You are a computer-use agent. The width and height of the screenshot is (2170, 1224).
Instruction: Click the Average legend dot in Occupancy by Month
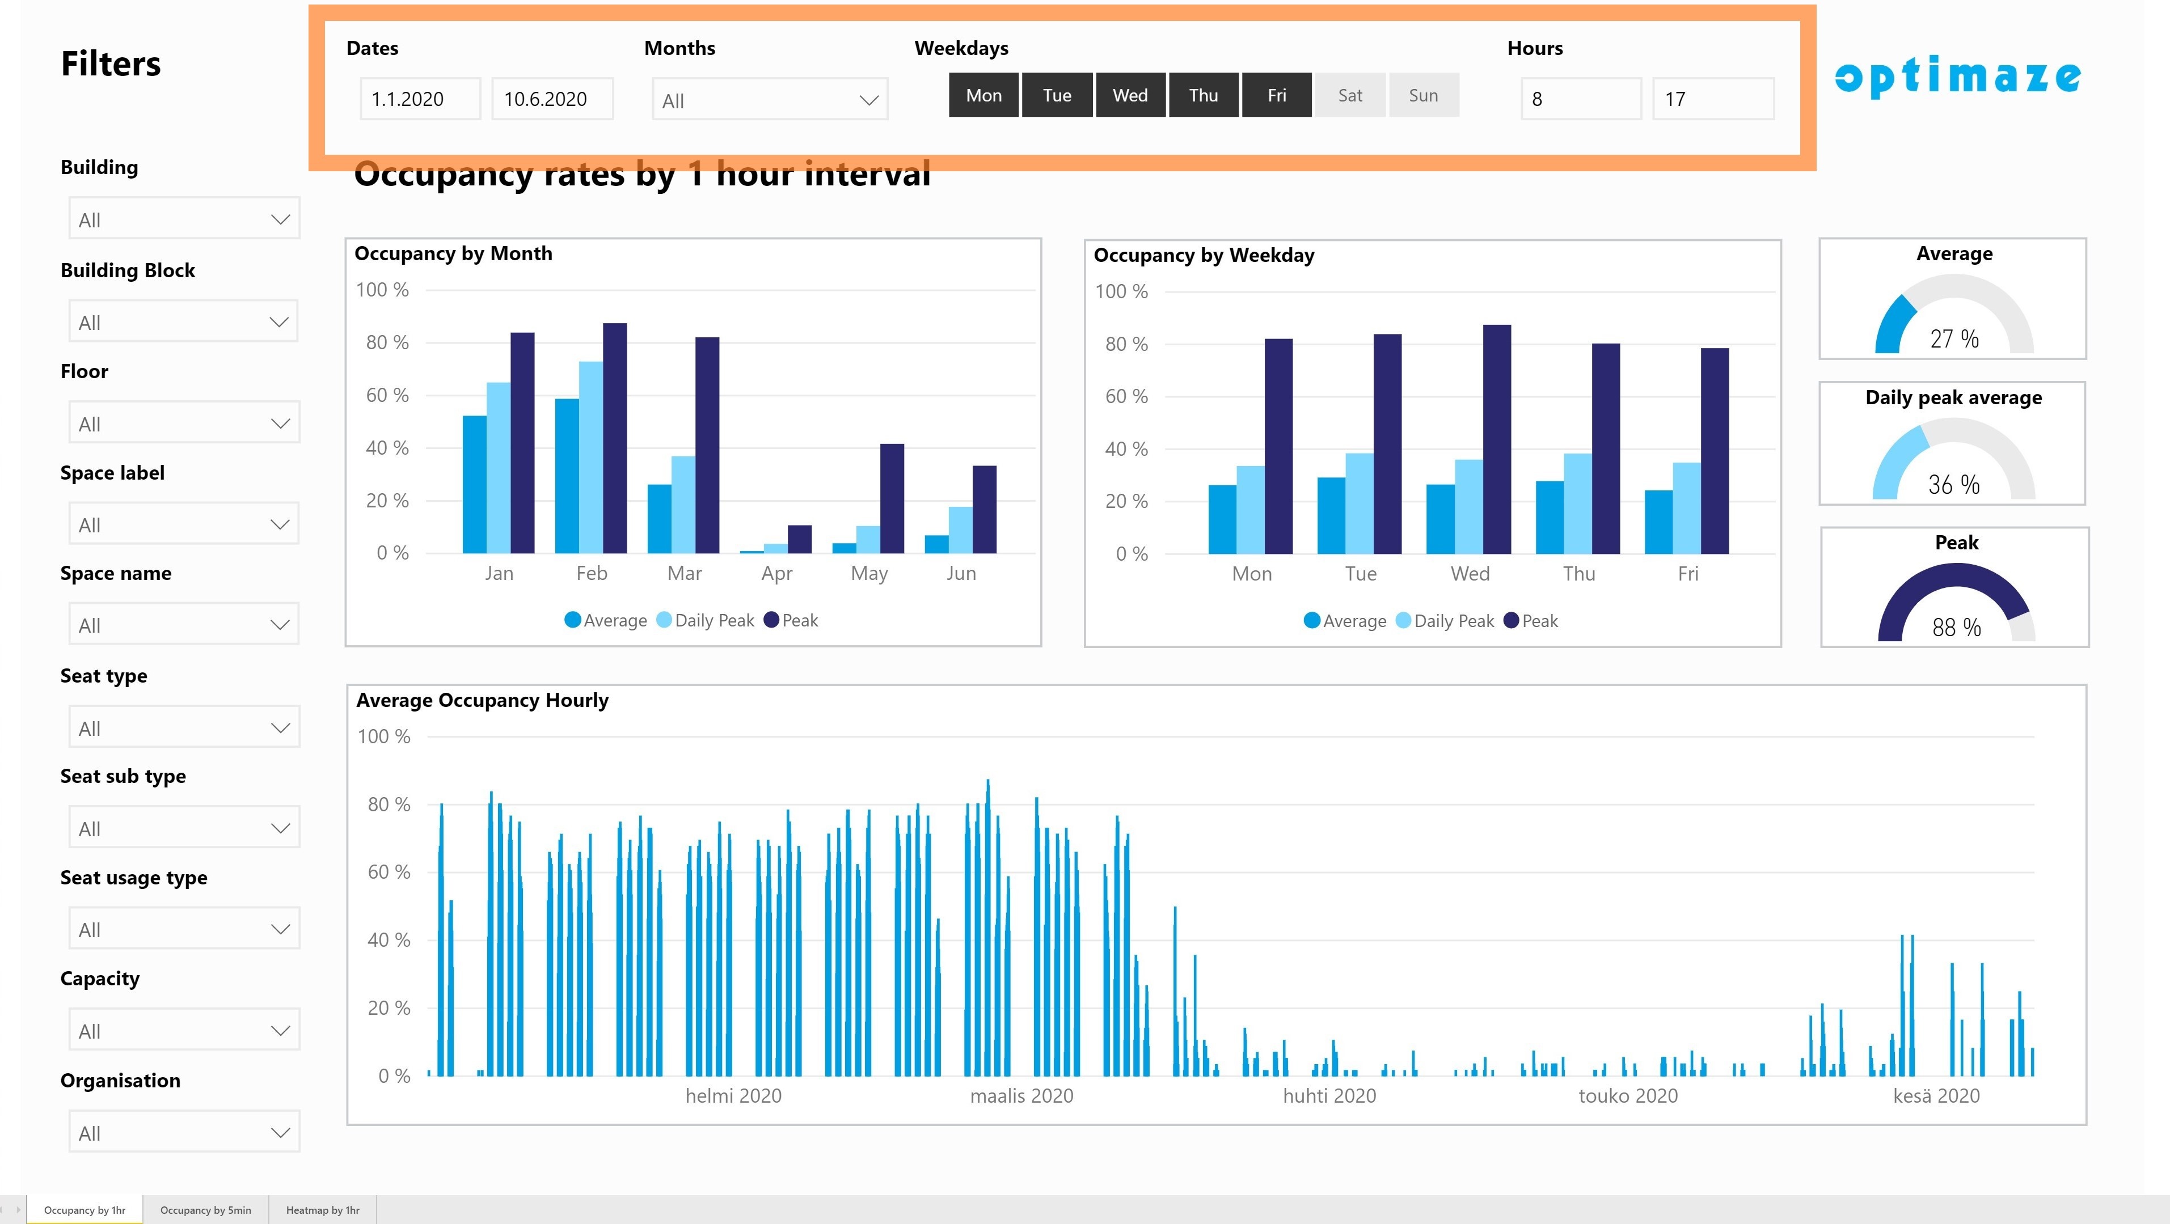pyautogui.click(x=573, y=620)
